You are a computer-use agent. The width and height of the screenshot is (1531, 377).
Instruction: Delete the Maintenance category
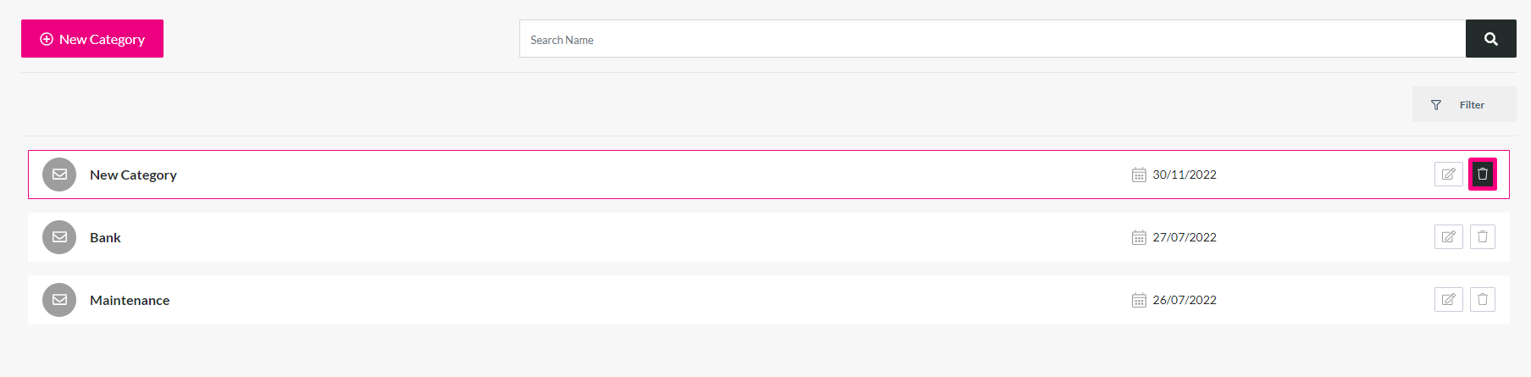pos(1483,300)
